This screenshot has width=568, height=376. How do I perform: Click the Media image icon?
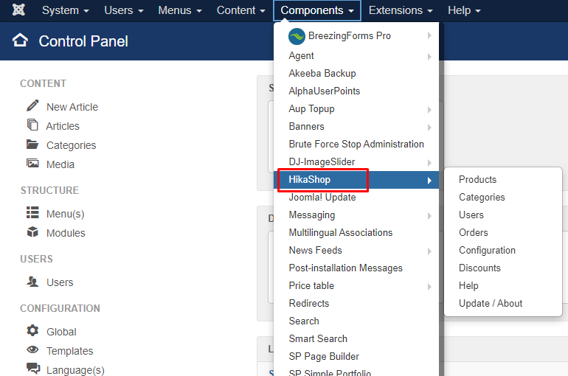pyautogui.click(x=32, y=163)
